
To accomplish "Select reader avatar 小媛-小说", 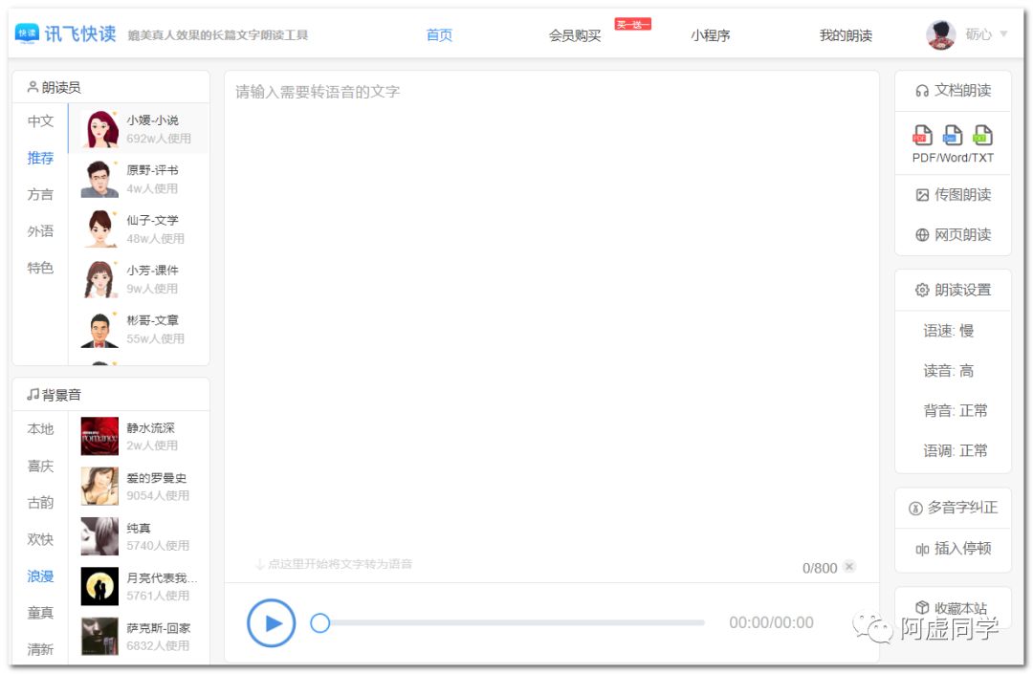I will (99, 129).
